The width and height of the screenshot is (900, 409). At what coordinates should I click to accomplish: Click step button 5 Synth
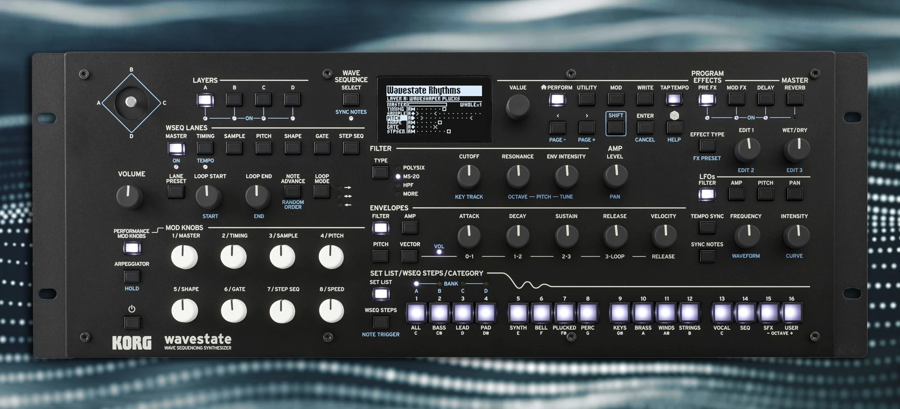tap(518, 313)
